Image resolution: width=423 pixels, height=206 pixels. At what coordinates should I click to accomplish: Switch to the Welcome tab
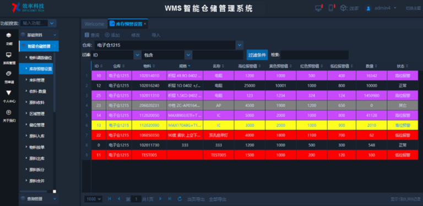94,24
